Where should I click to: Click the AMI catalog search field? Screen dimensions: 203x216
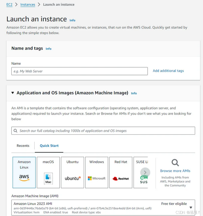tap(103, 131)
